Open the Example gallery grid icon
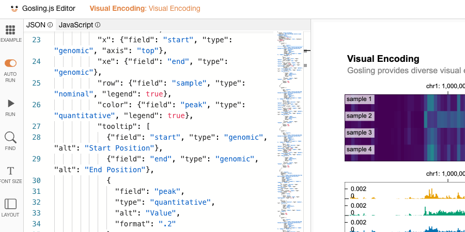465x232 pixels. [x=10, y=30]
